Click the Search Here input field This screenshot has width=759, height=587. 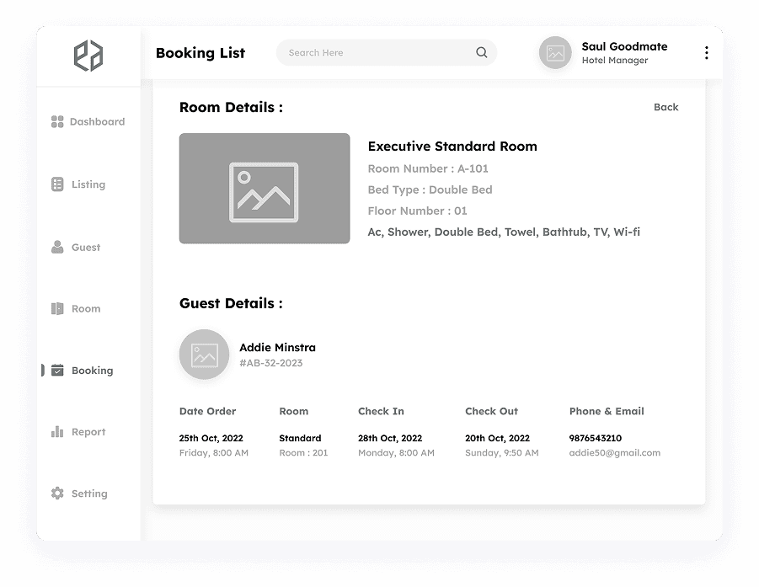[371, 52]
